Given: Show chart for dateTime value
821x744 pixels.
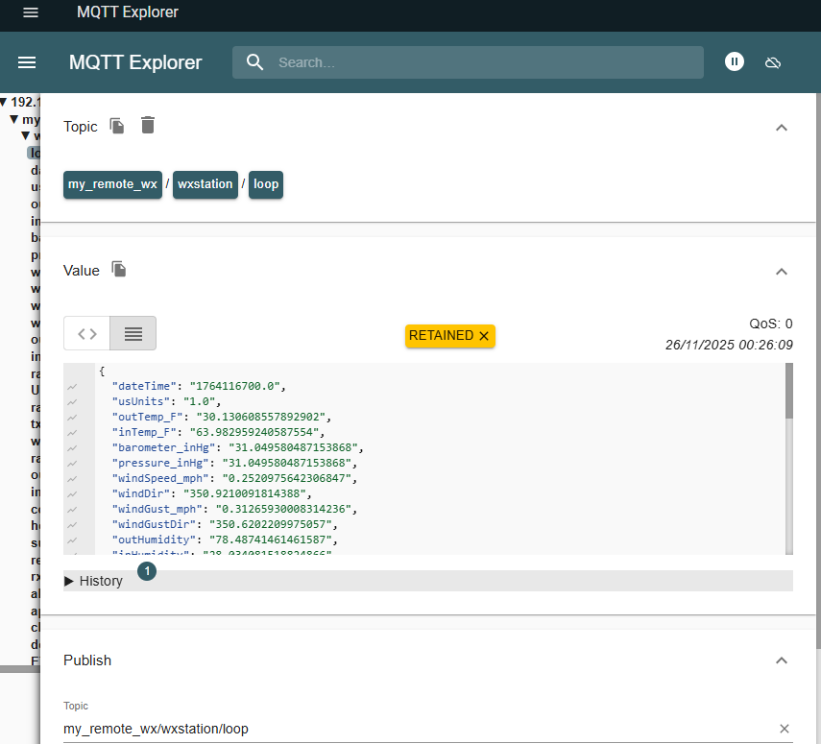Looking at the screenshot, I should pyautogui.click(x=72, y=387).
